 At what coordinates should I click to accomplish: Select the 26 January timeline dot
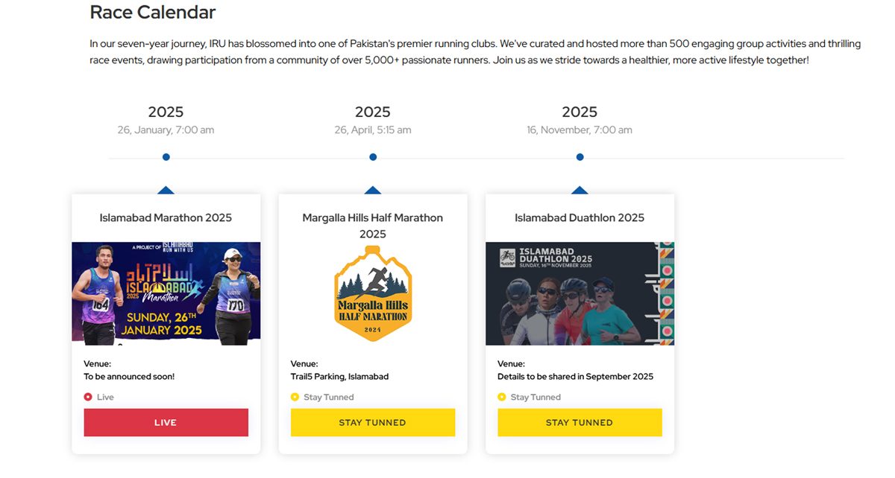(166, 157)
